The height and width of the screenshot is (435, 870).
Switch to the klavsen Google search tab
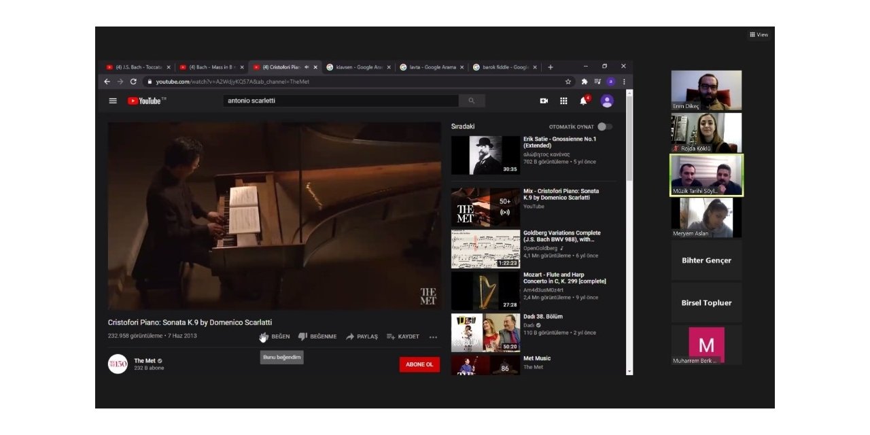click(x=355, y=67)
